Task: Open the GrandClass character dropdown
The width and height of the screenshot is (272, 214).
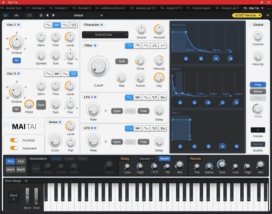Action: [105, 35]
